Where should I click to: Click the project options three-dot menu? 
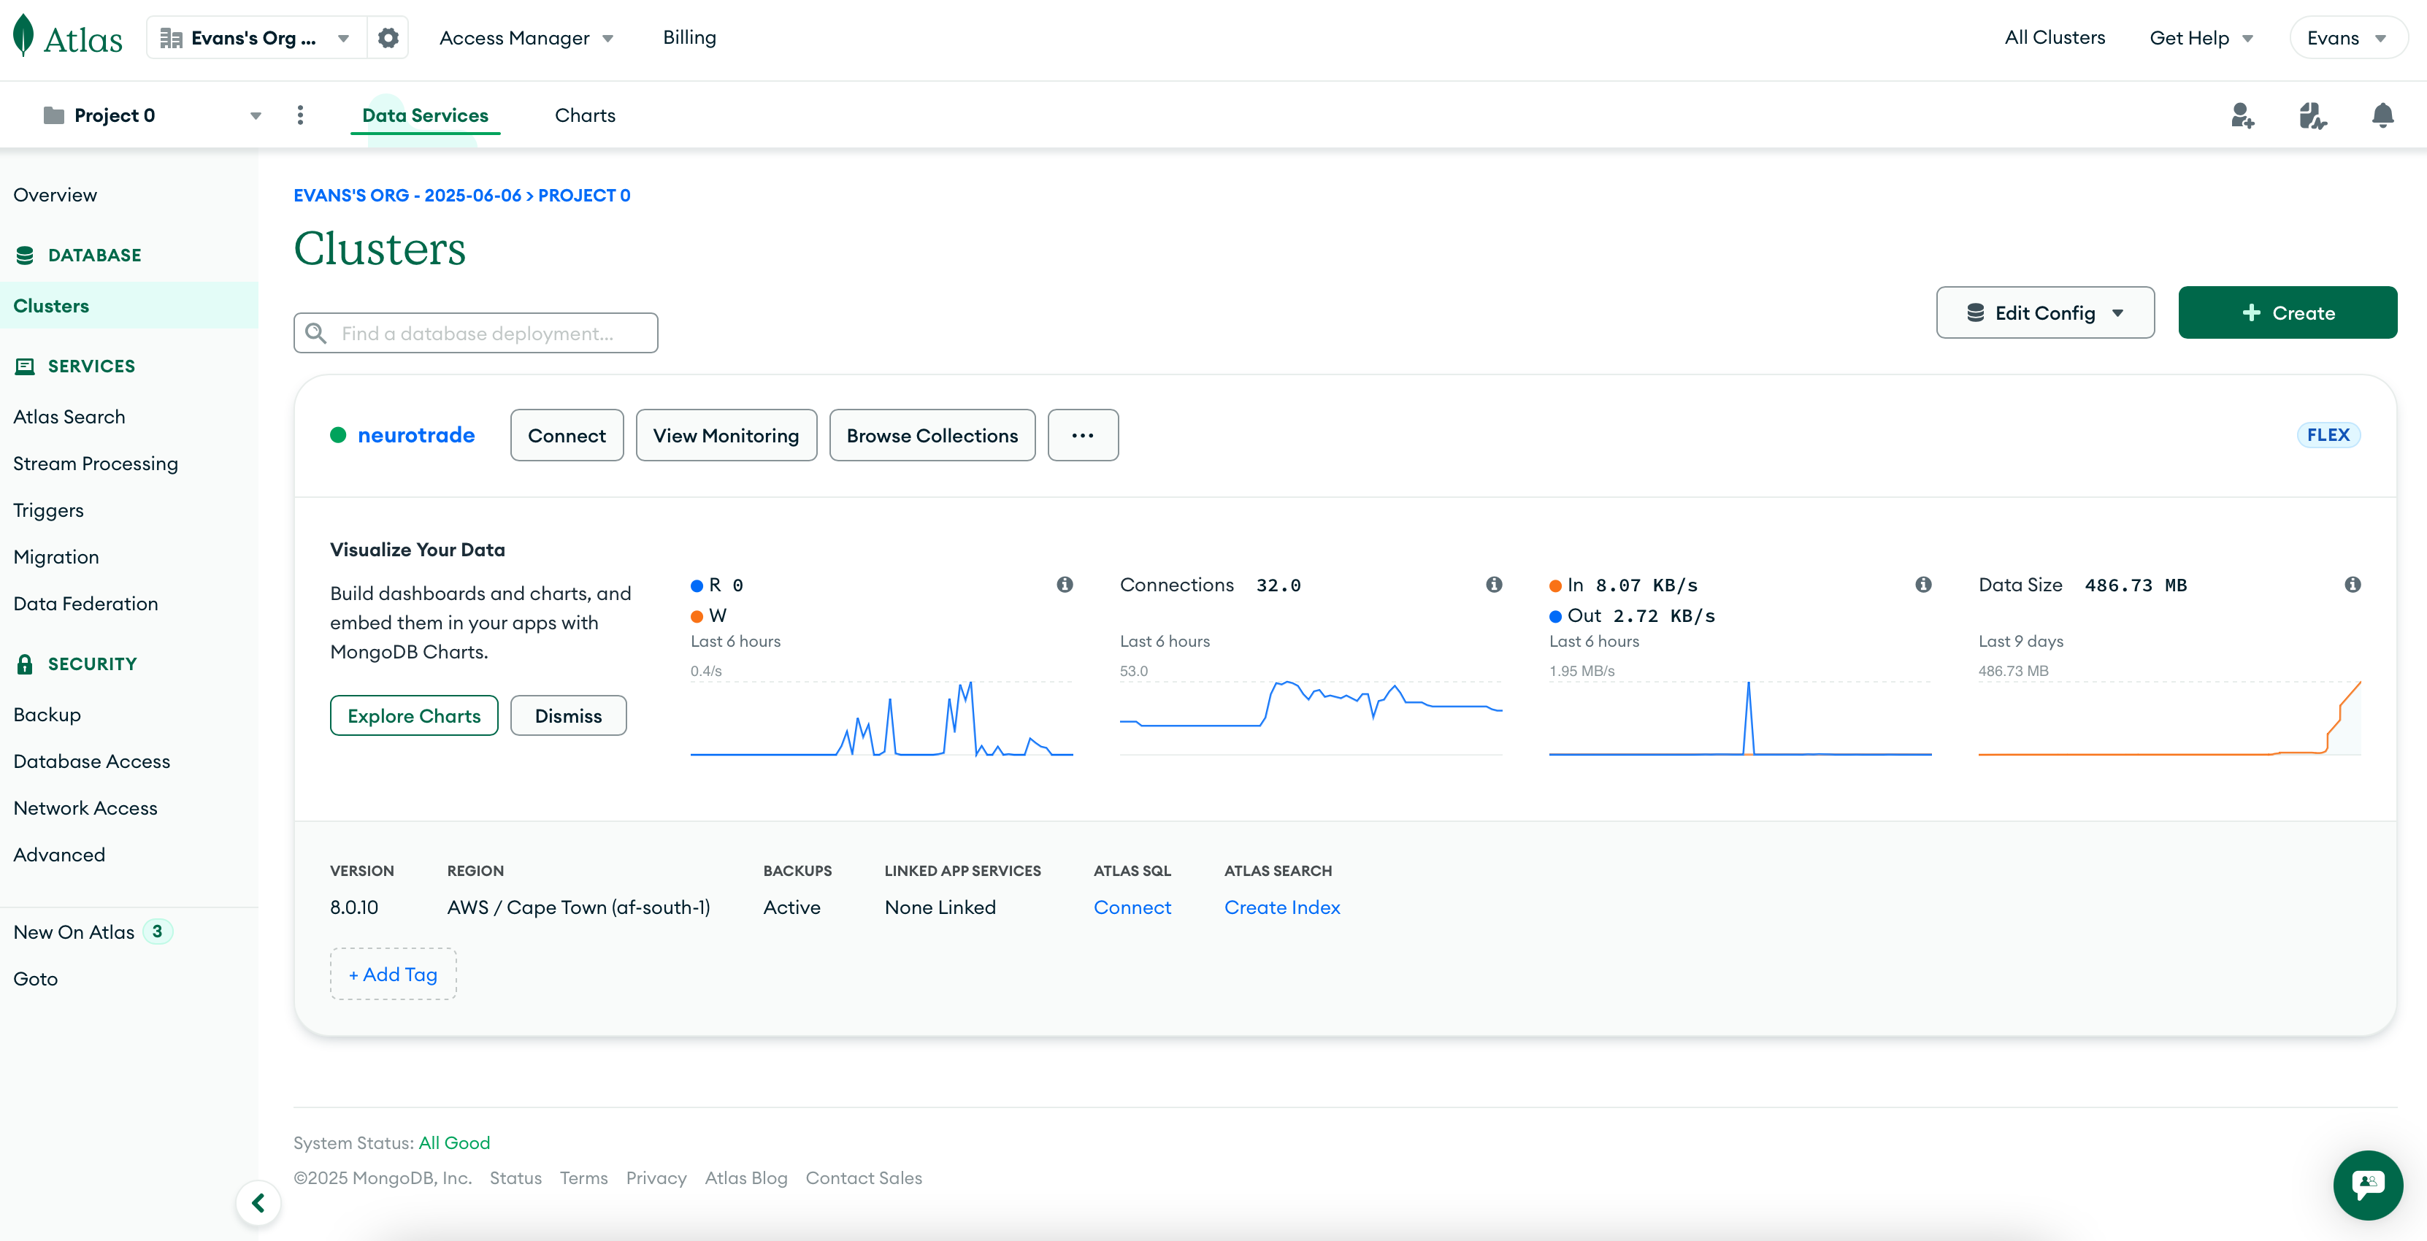click(x=301, y=115)
